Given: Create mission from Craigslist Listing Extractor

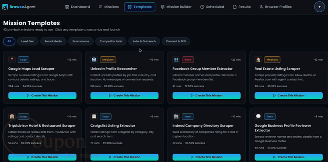Looking at the screenshot, I should pyautogui.click(x=125, y=157).
